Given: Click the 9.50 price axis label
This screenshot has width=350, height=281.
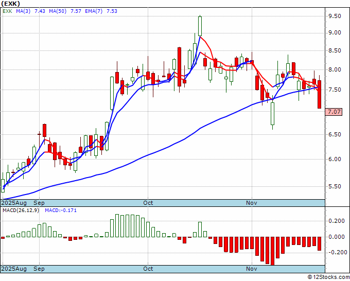Looking at the screenshot, I should point(335,16).
